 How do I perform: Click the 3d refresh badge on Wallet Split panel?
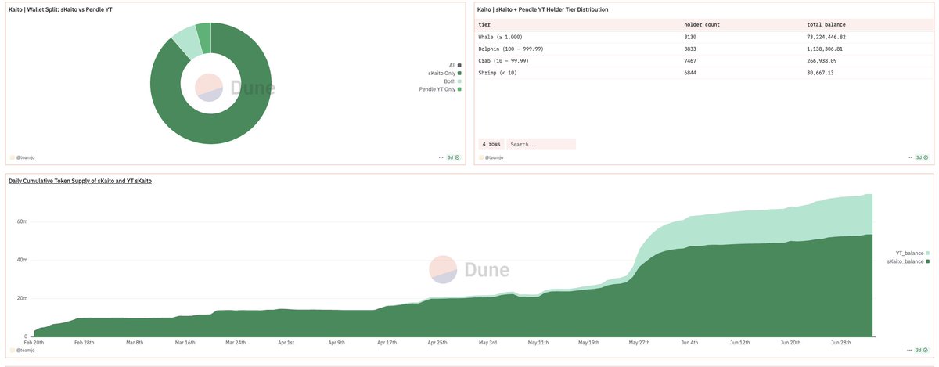coord(454,157)
